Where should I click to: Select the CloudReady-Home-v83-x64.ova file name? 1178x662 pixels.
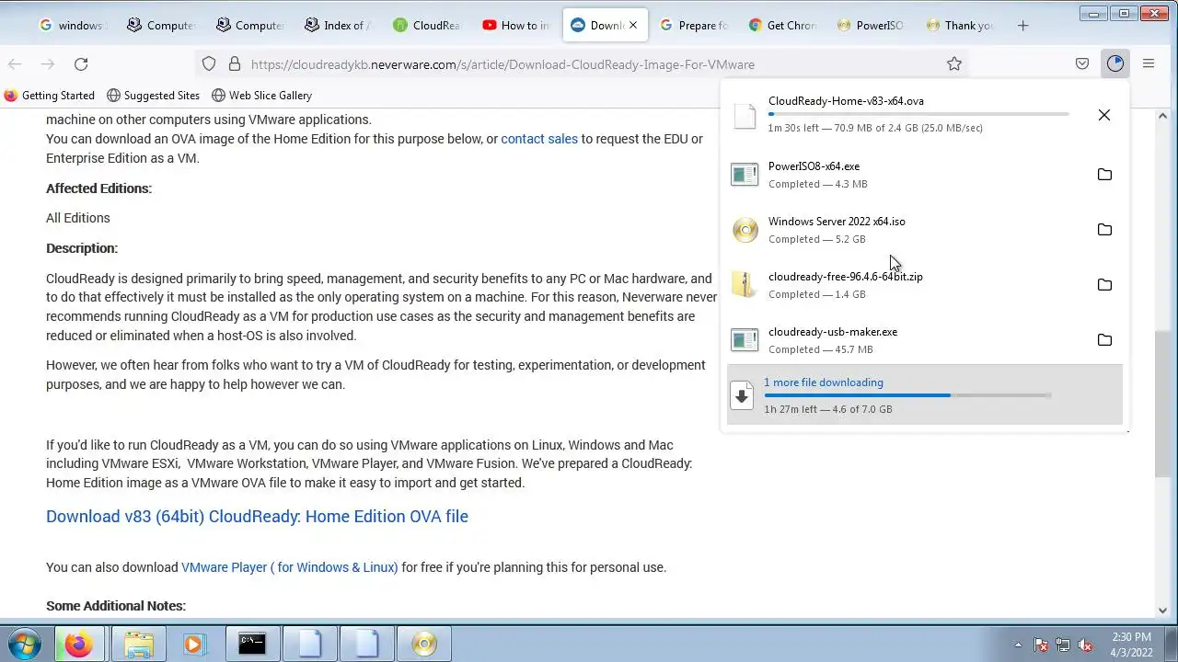[846, 101]
